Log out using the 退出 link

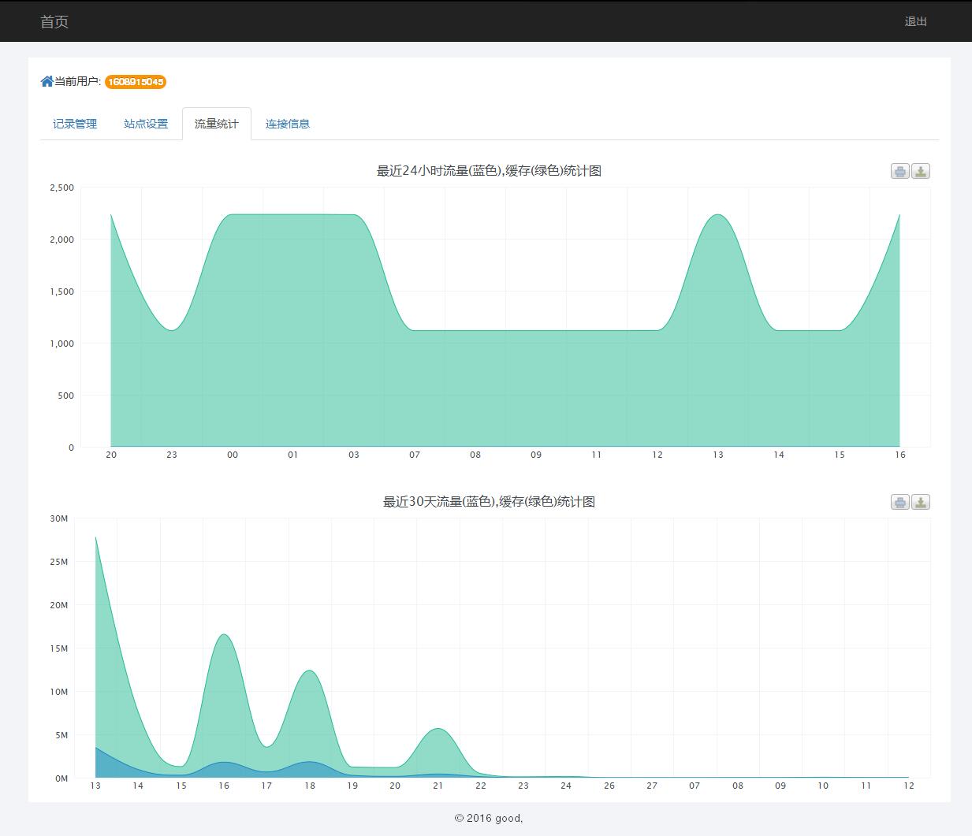point(915,21)
